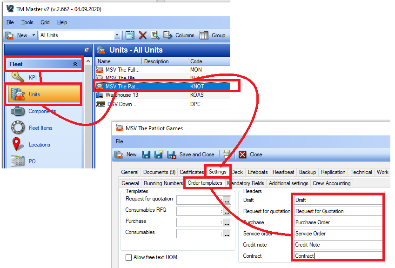
Task: Open the Crew Accounting sub-tab
Action: (x=332, y=183)
